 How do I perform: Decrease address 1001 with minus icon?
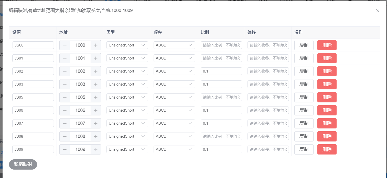(65, 58)
